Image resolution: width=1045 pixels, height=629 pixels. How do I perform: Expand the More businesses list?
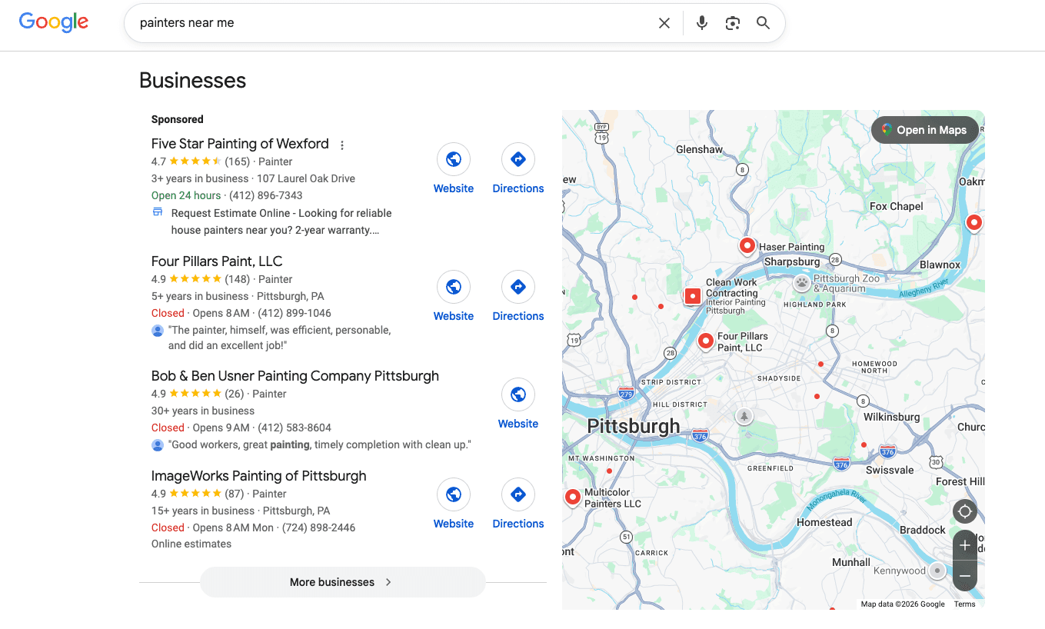click(342, 582)
